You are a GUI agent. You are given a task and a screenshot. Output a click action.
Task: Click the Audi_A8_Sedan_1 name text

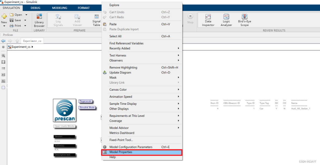301,109
